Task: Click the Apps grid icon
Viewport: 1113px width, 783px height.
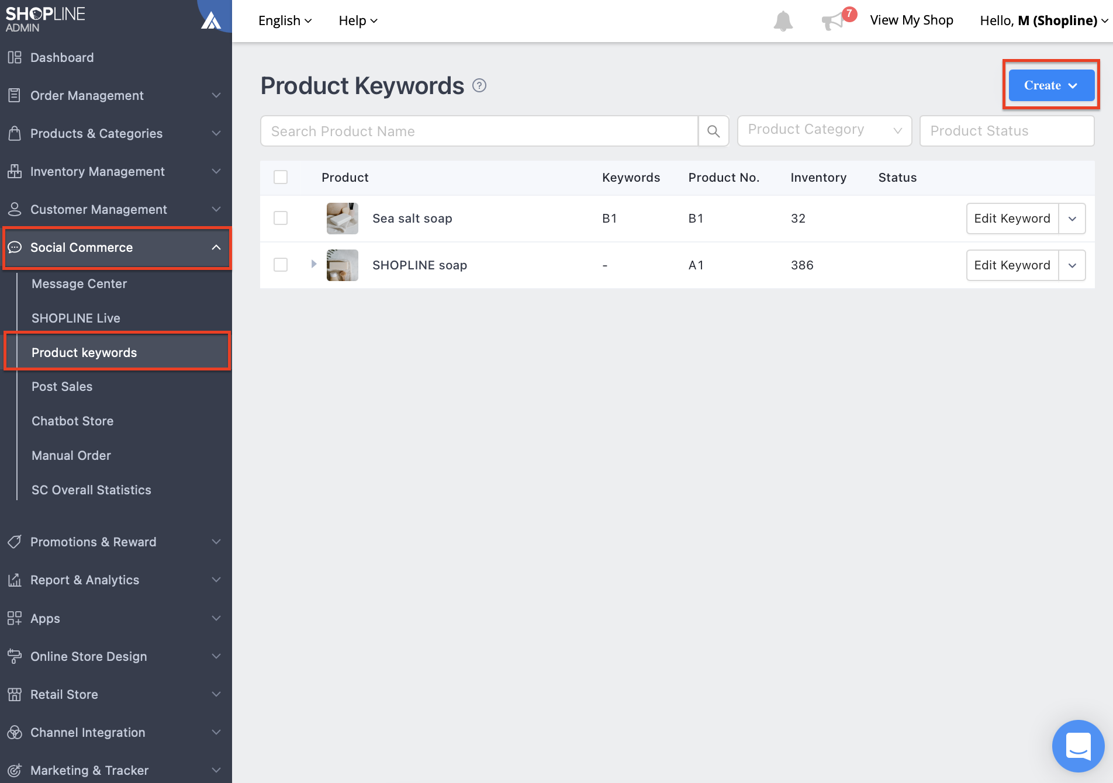Action: 15,618
